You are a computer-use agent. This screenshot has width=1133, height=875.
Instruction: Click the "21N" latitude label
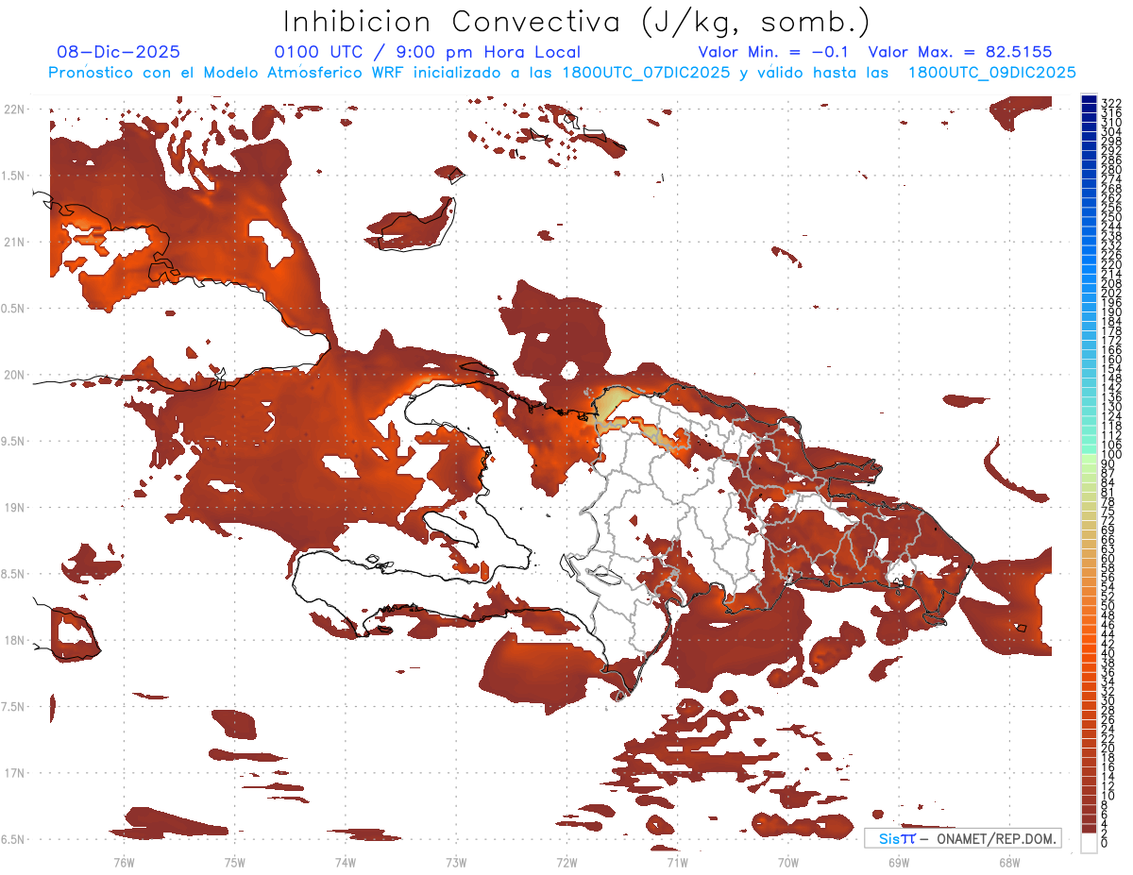point(12,243)
